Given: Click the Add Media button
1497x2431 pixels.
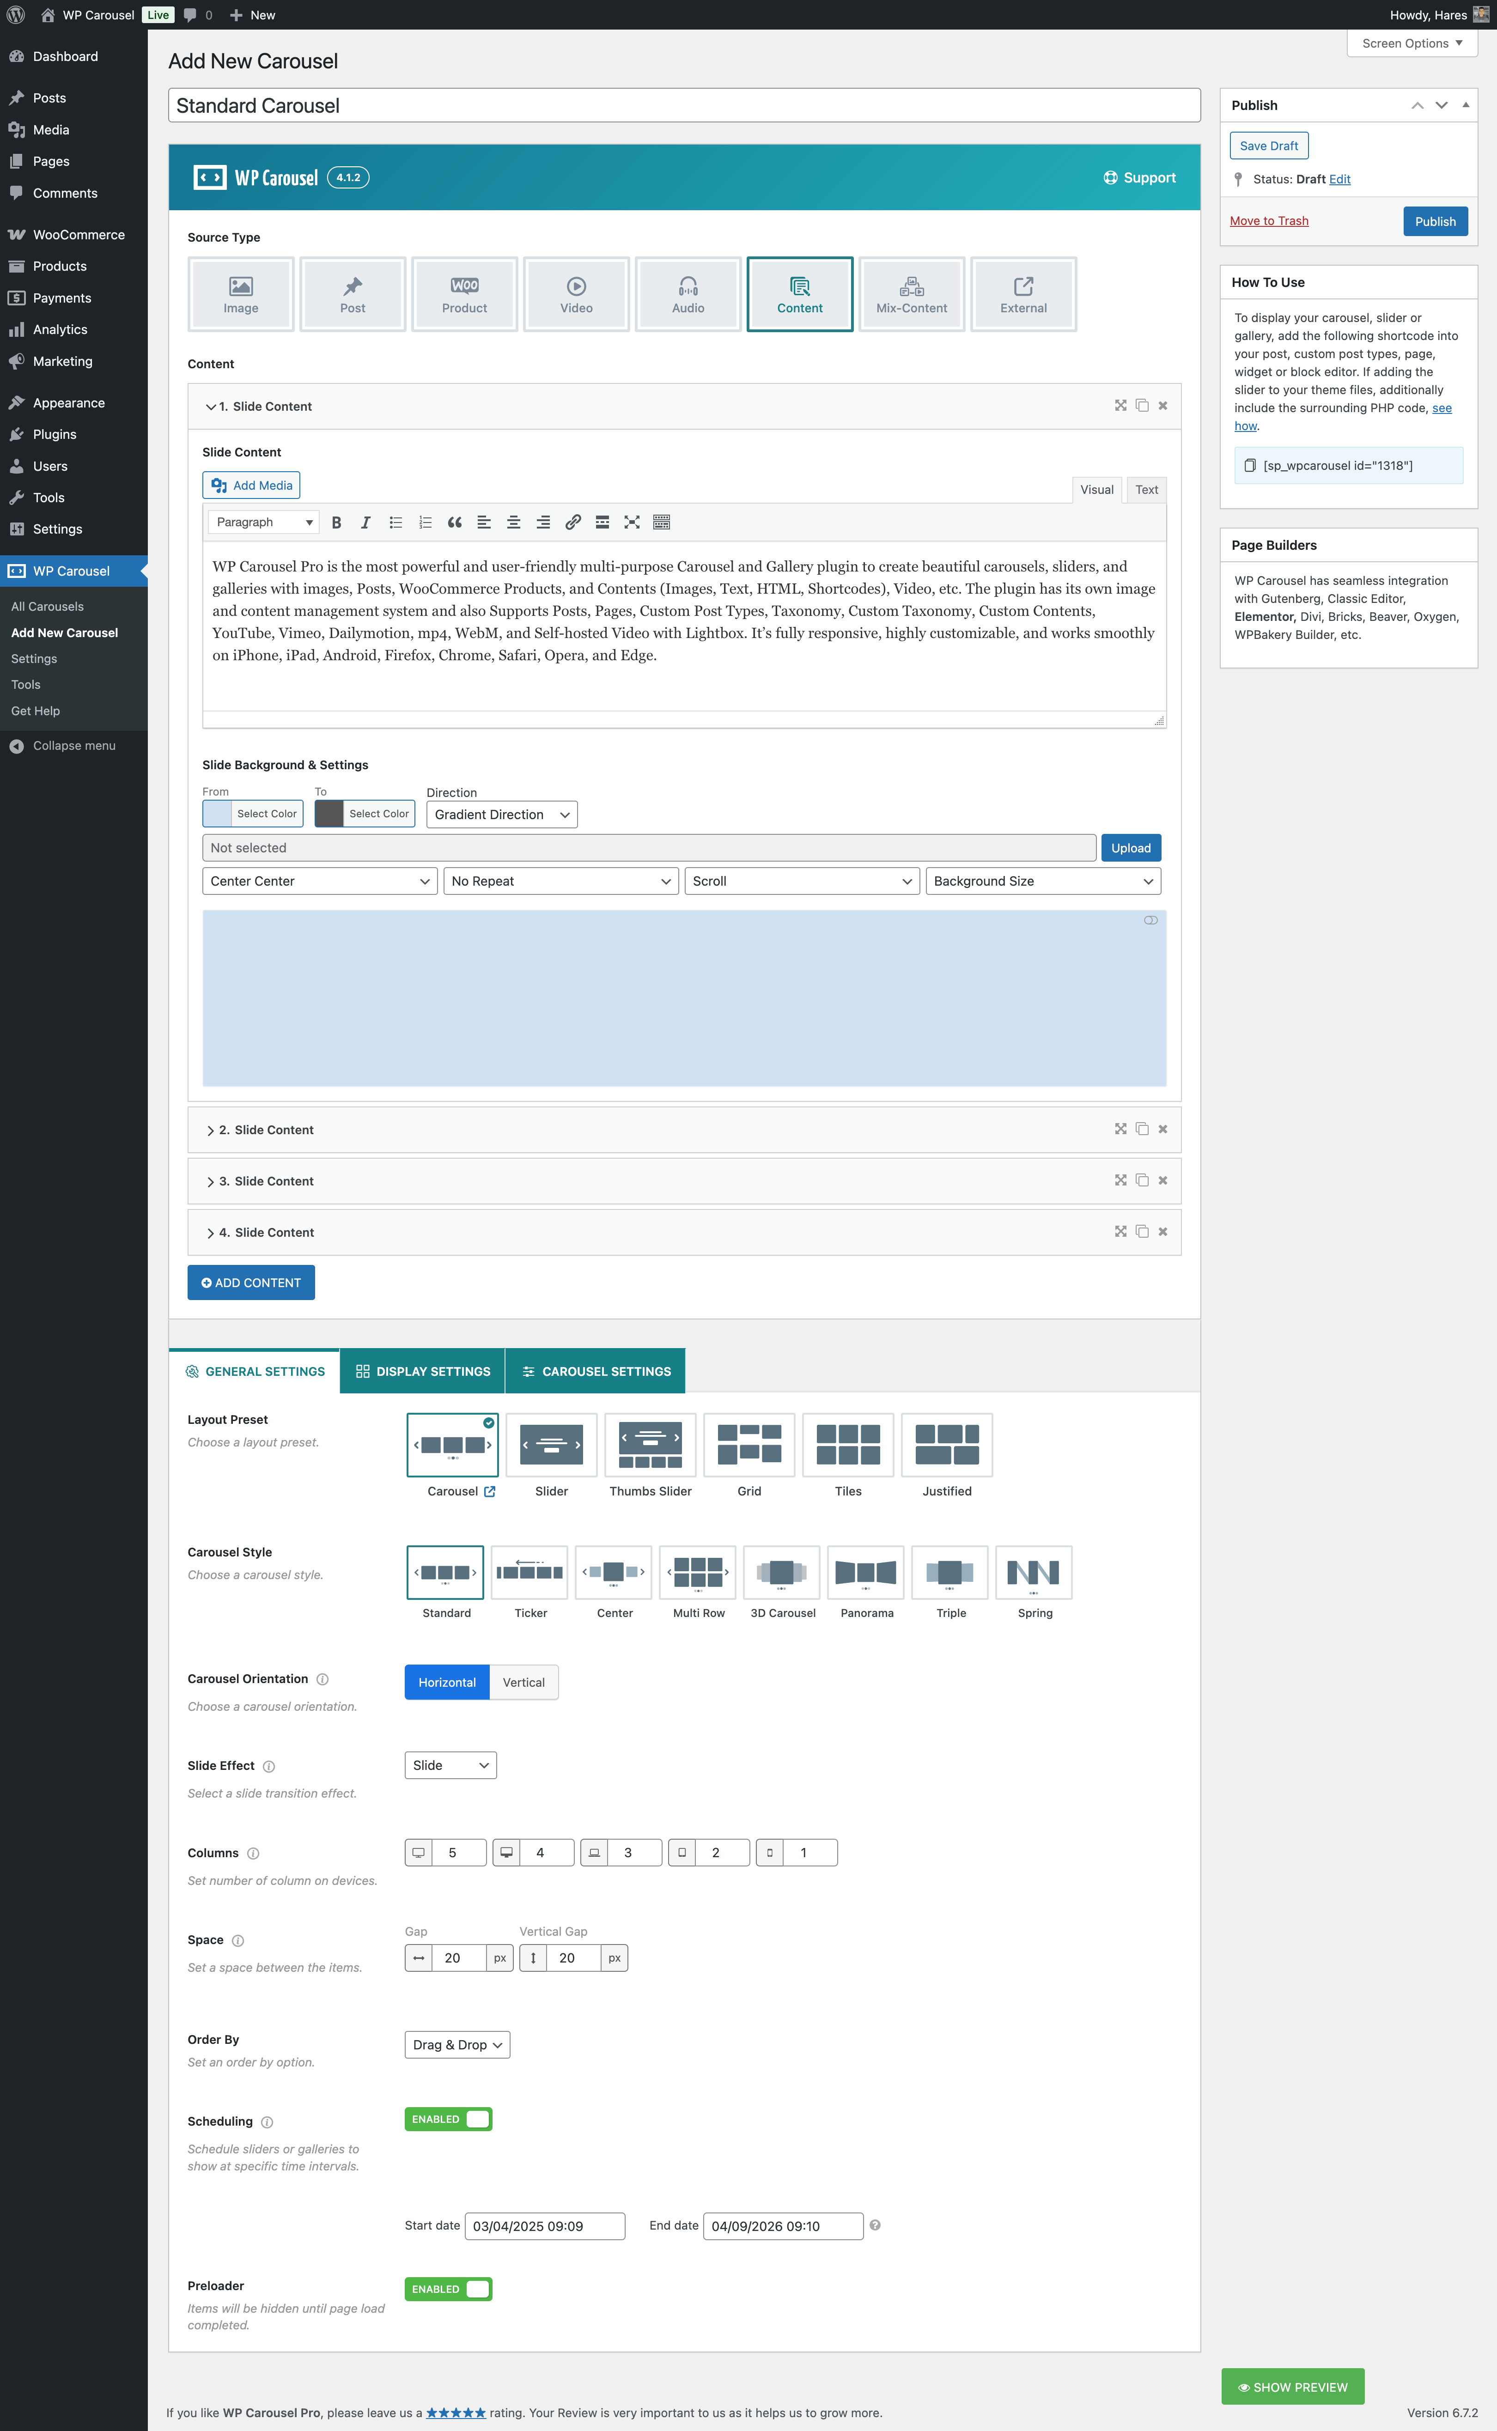Looking at the screenshot, I should pos(251,485).
